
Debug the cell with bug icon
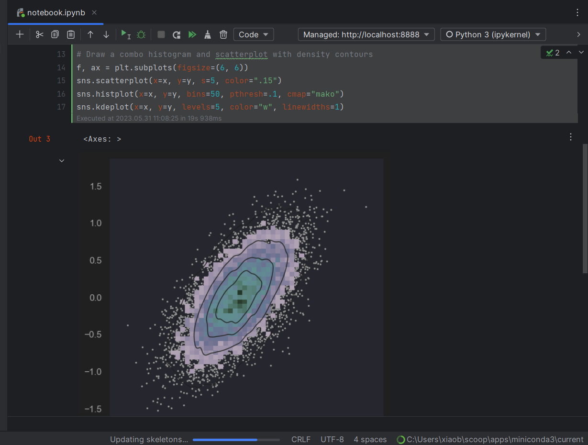coord(141,34)
